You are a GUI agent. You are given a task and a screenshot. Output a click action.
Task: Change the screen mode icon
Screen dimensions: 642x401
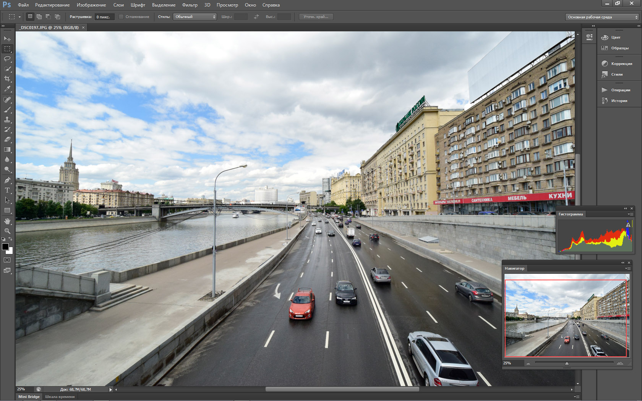click(7, 270)
